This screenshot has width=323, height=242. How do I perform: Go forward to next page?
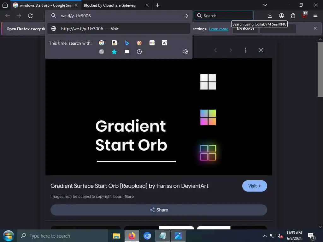(x=19, y=16)
